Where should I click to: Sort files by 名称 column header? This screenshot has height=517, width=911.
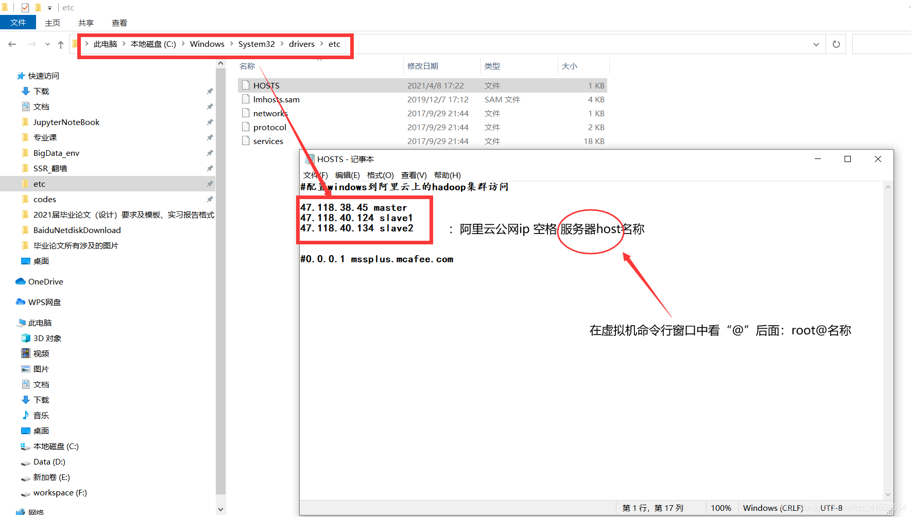pos(320,66)
